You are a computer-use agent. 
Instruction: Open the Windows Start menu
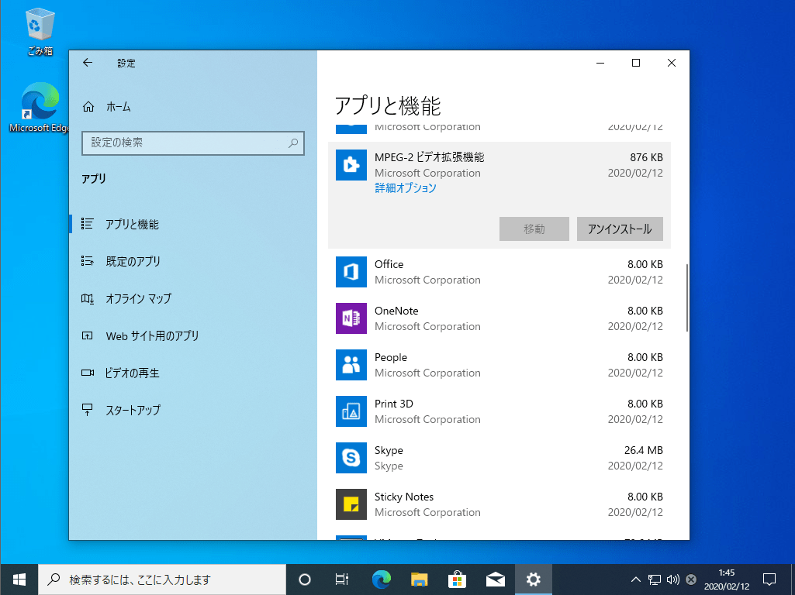[19, 580]
